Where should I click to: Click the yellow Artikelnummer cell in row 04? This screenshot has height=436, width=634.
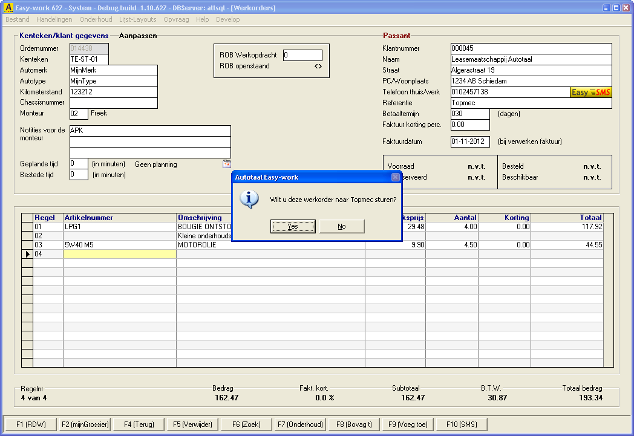pos(120,254)
